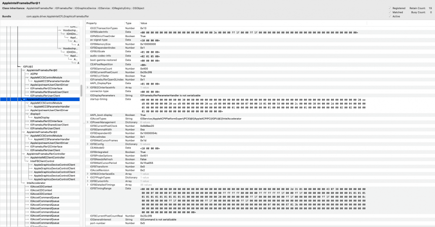Sort by the Type column header
The image size is (435, 227).
(132, 24)
